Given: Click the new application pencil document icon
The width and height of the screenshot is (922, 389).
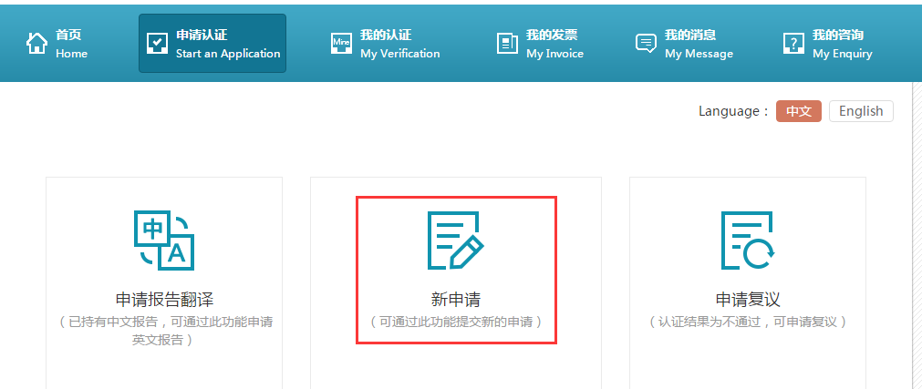Looking at the screenshot, I should click(455, 241).
